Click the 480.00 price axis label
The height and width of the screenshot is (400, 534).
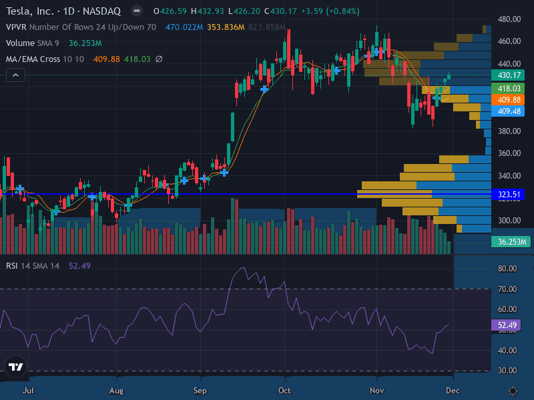[509, 19]
